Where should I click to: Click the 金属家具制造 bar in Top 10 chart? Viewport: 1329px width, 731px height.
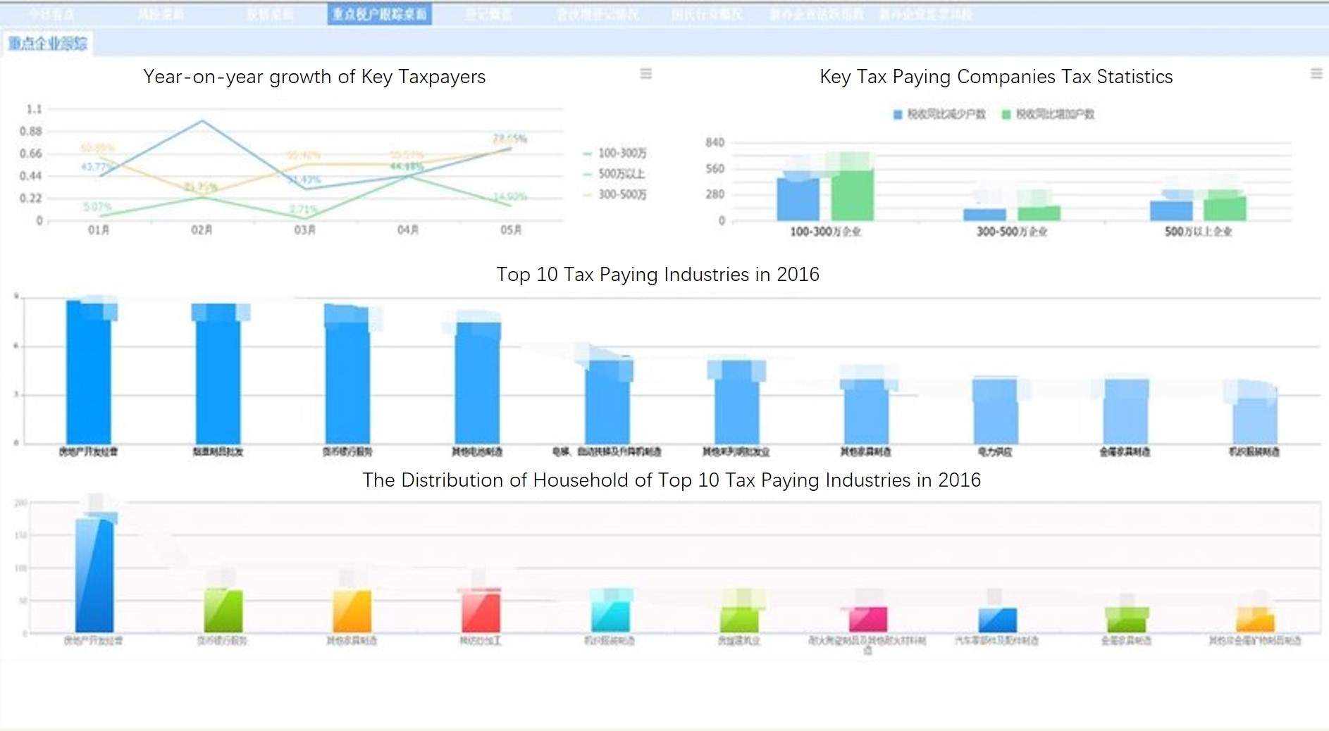point(1126,411)
